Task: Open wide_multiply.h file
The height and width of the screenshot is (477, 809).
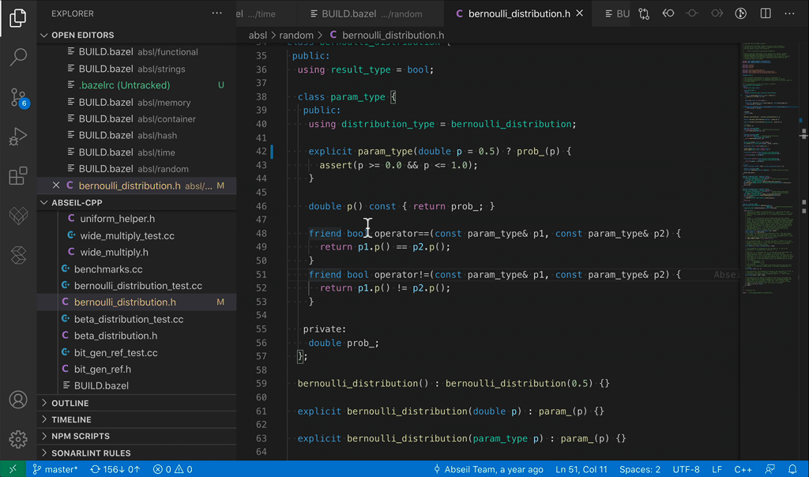Action: click(x=137, y=252)
